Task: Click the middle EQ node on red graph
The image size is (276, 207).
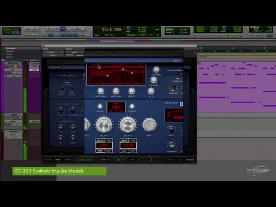Action: tap(123, 69)
